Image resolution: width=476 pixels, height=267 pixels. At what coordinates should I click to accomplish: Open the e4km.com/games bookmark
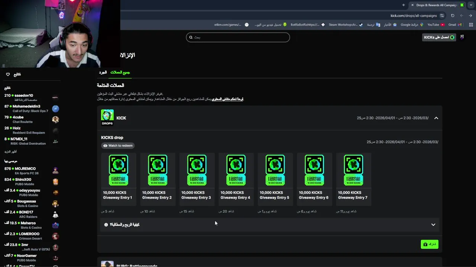[231, 25]
